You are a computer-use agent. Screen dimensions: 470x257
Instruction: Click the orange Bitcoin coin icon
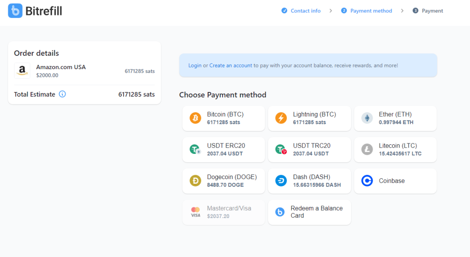click(x=196, y=118)
